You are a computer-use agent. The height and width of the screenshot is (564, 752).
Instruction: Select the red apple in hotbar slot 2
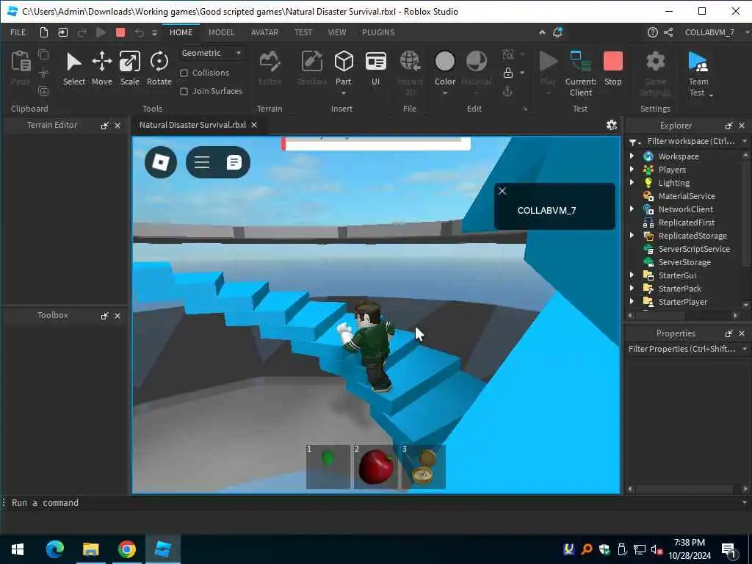point(375,466)
